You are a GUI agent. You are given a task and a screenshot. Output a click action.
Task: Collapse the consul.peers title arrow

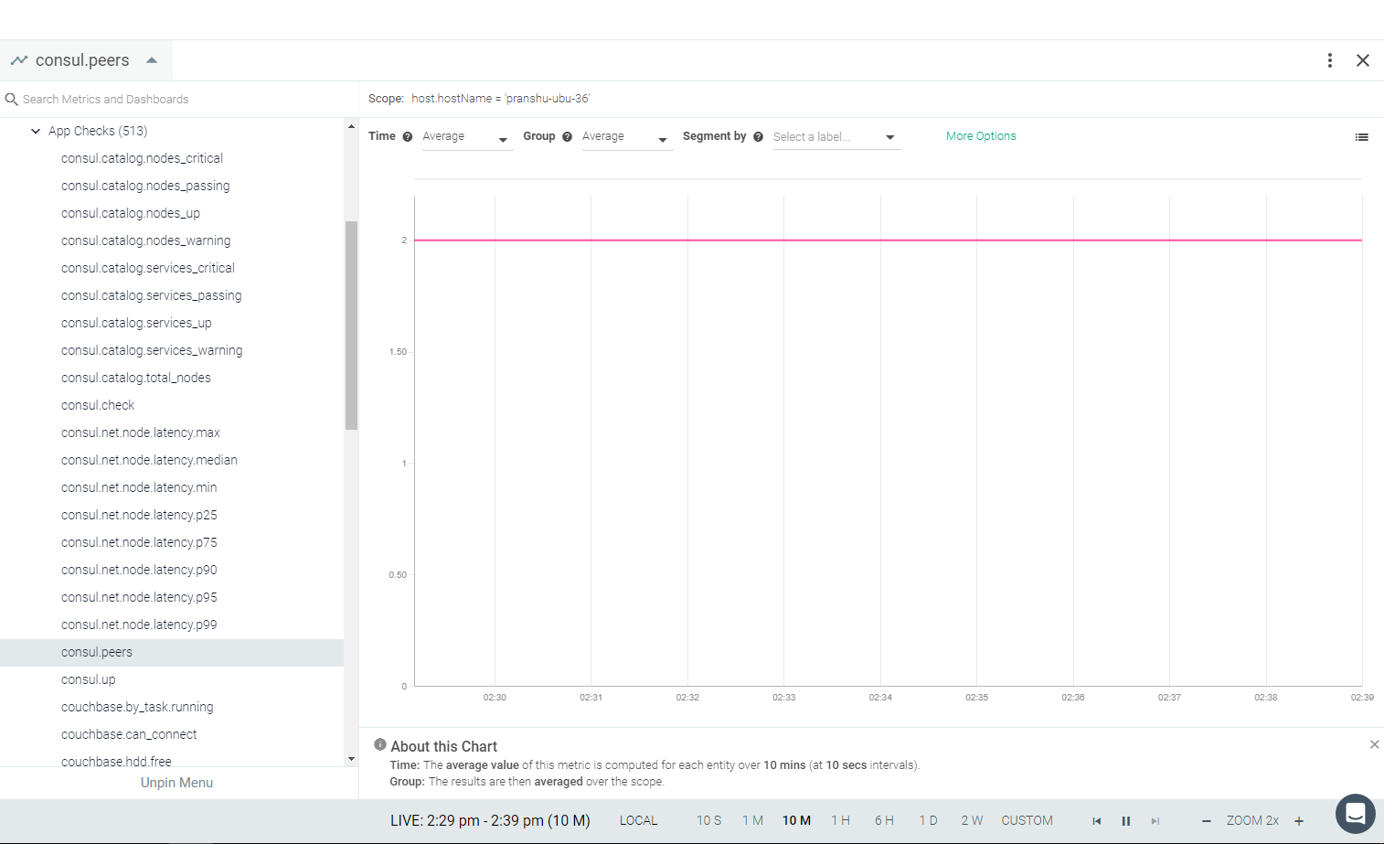coord(152,60)
